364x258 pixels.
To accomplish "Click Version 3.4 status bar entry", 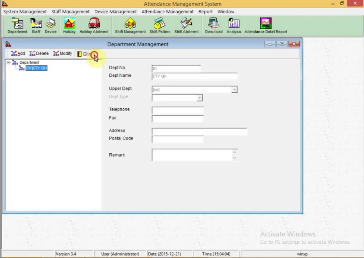I will click(66, 254).
